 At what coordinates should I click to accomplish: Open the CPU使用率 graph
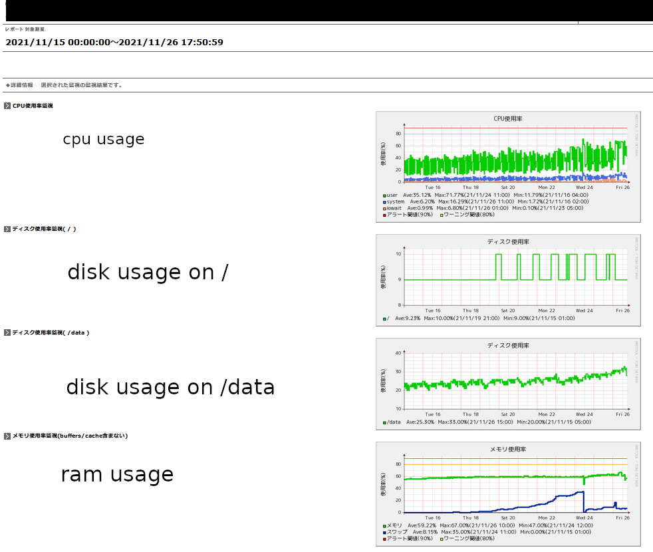(508, 167)
